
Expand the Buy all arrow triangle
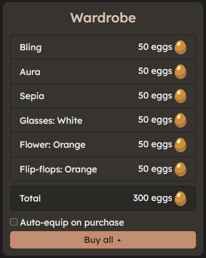tap(119, 240)
